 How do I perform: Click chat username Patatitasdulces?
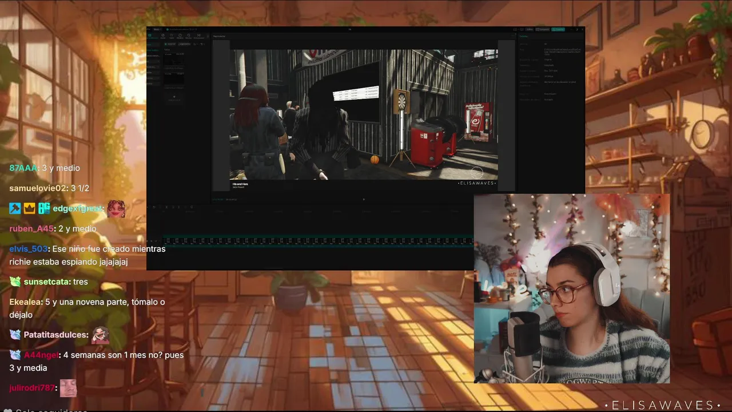coord(55,335)
